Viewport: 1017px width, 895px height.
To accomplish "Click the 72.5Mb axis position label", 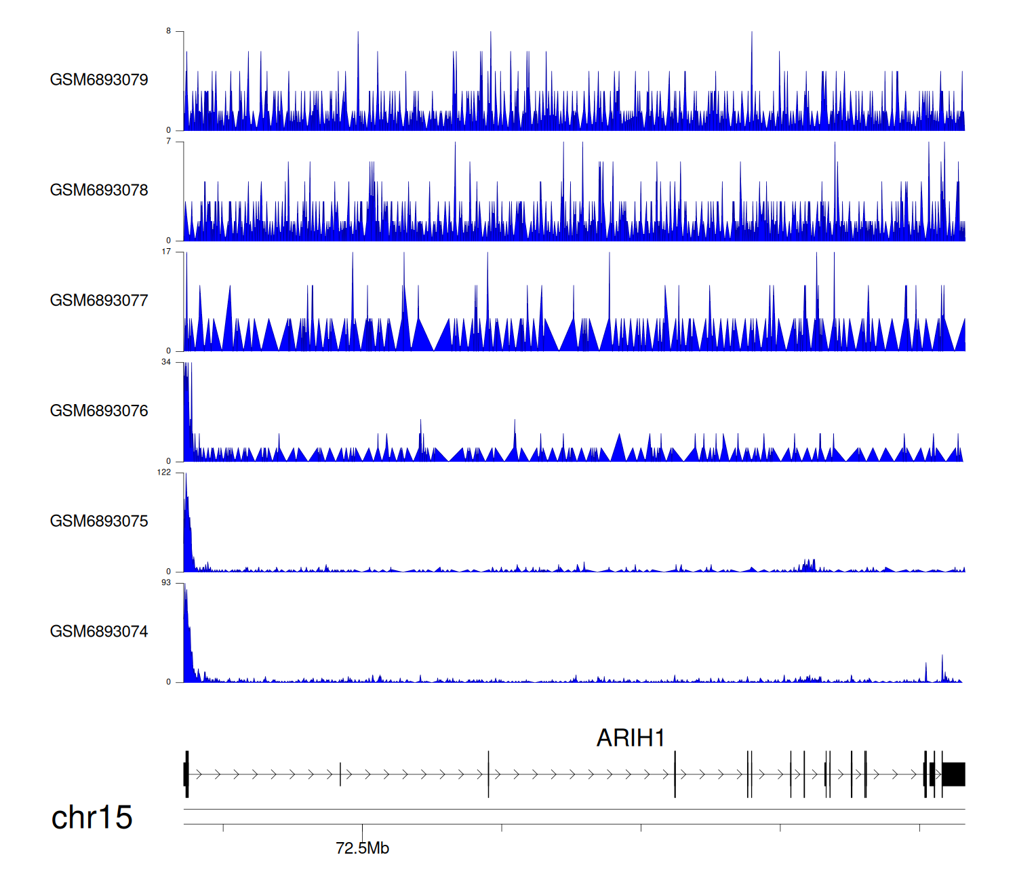I will (362, 848).
